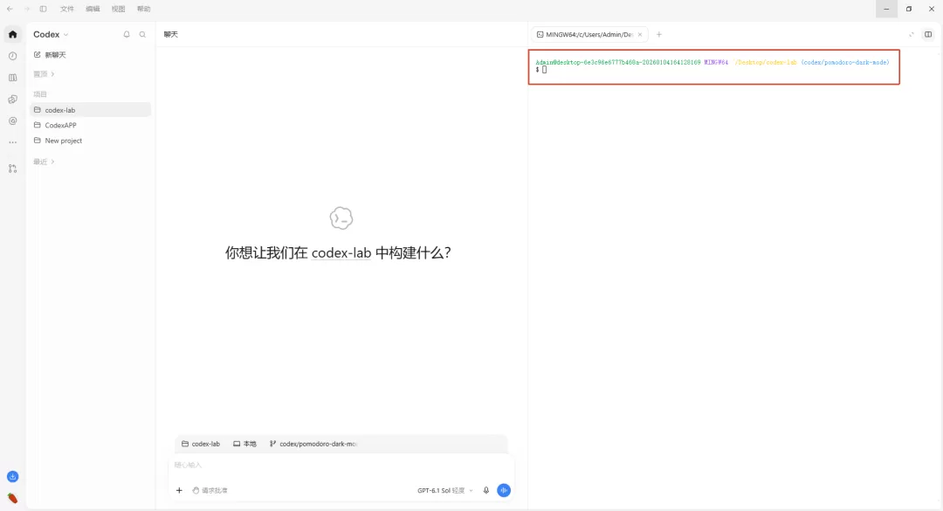
Task: Select the codex-lab project
Action: 90,110
